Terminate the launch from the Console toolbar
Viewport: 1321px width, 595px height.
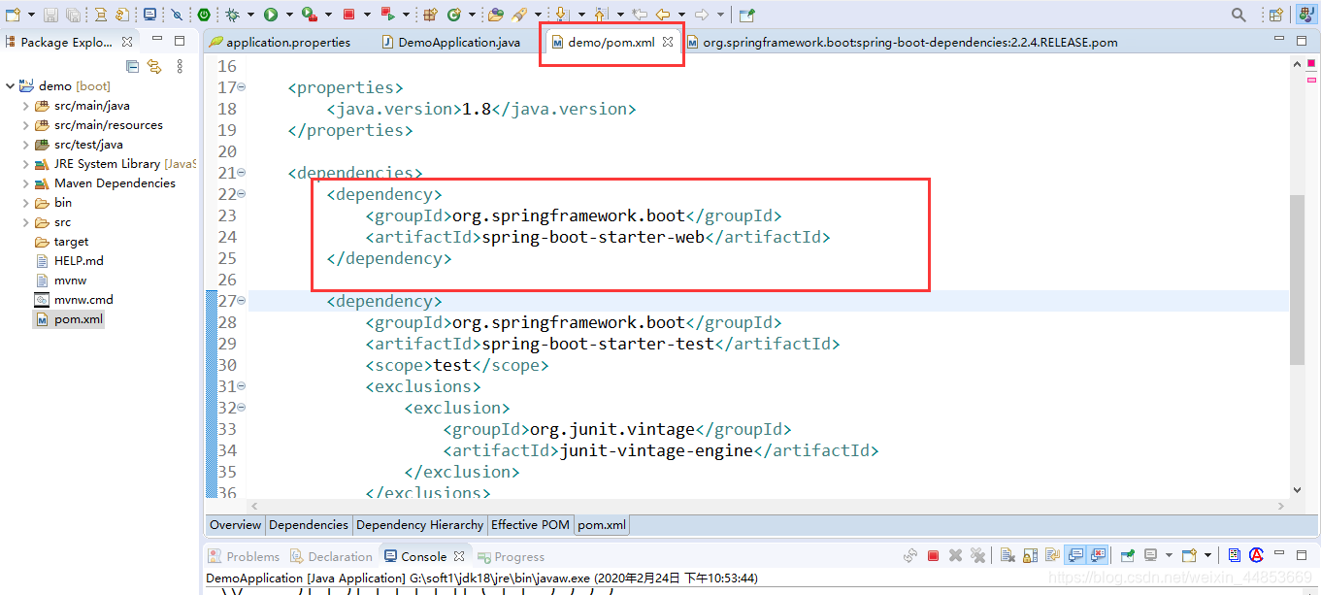pos(933,556)
